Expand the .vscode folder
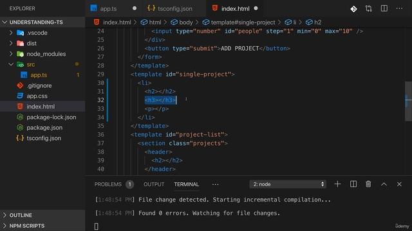 11,33
